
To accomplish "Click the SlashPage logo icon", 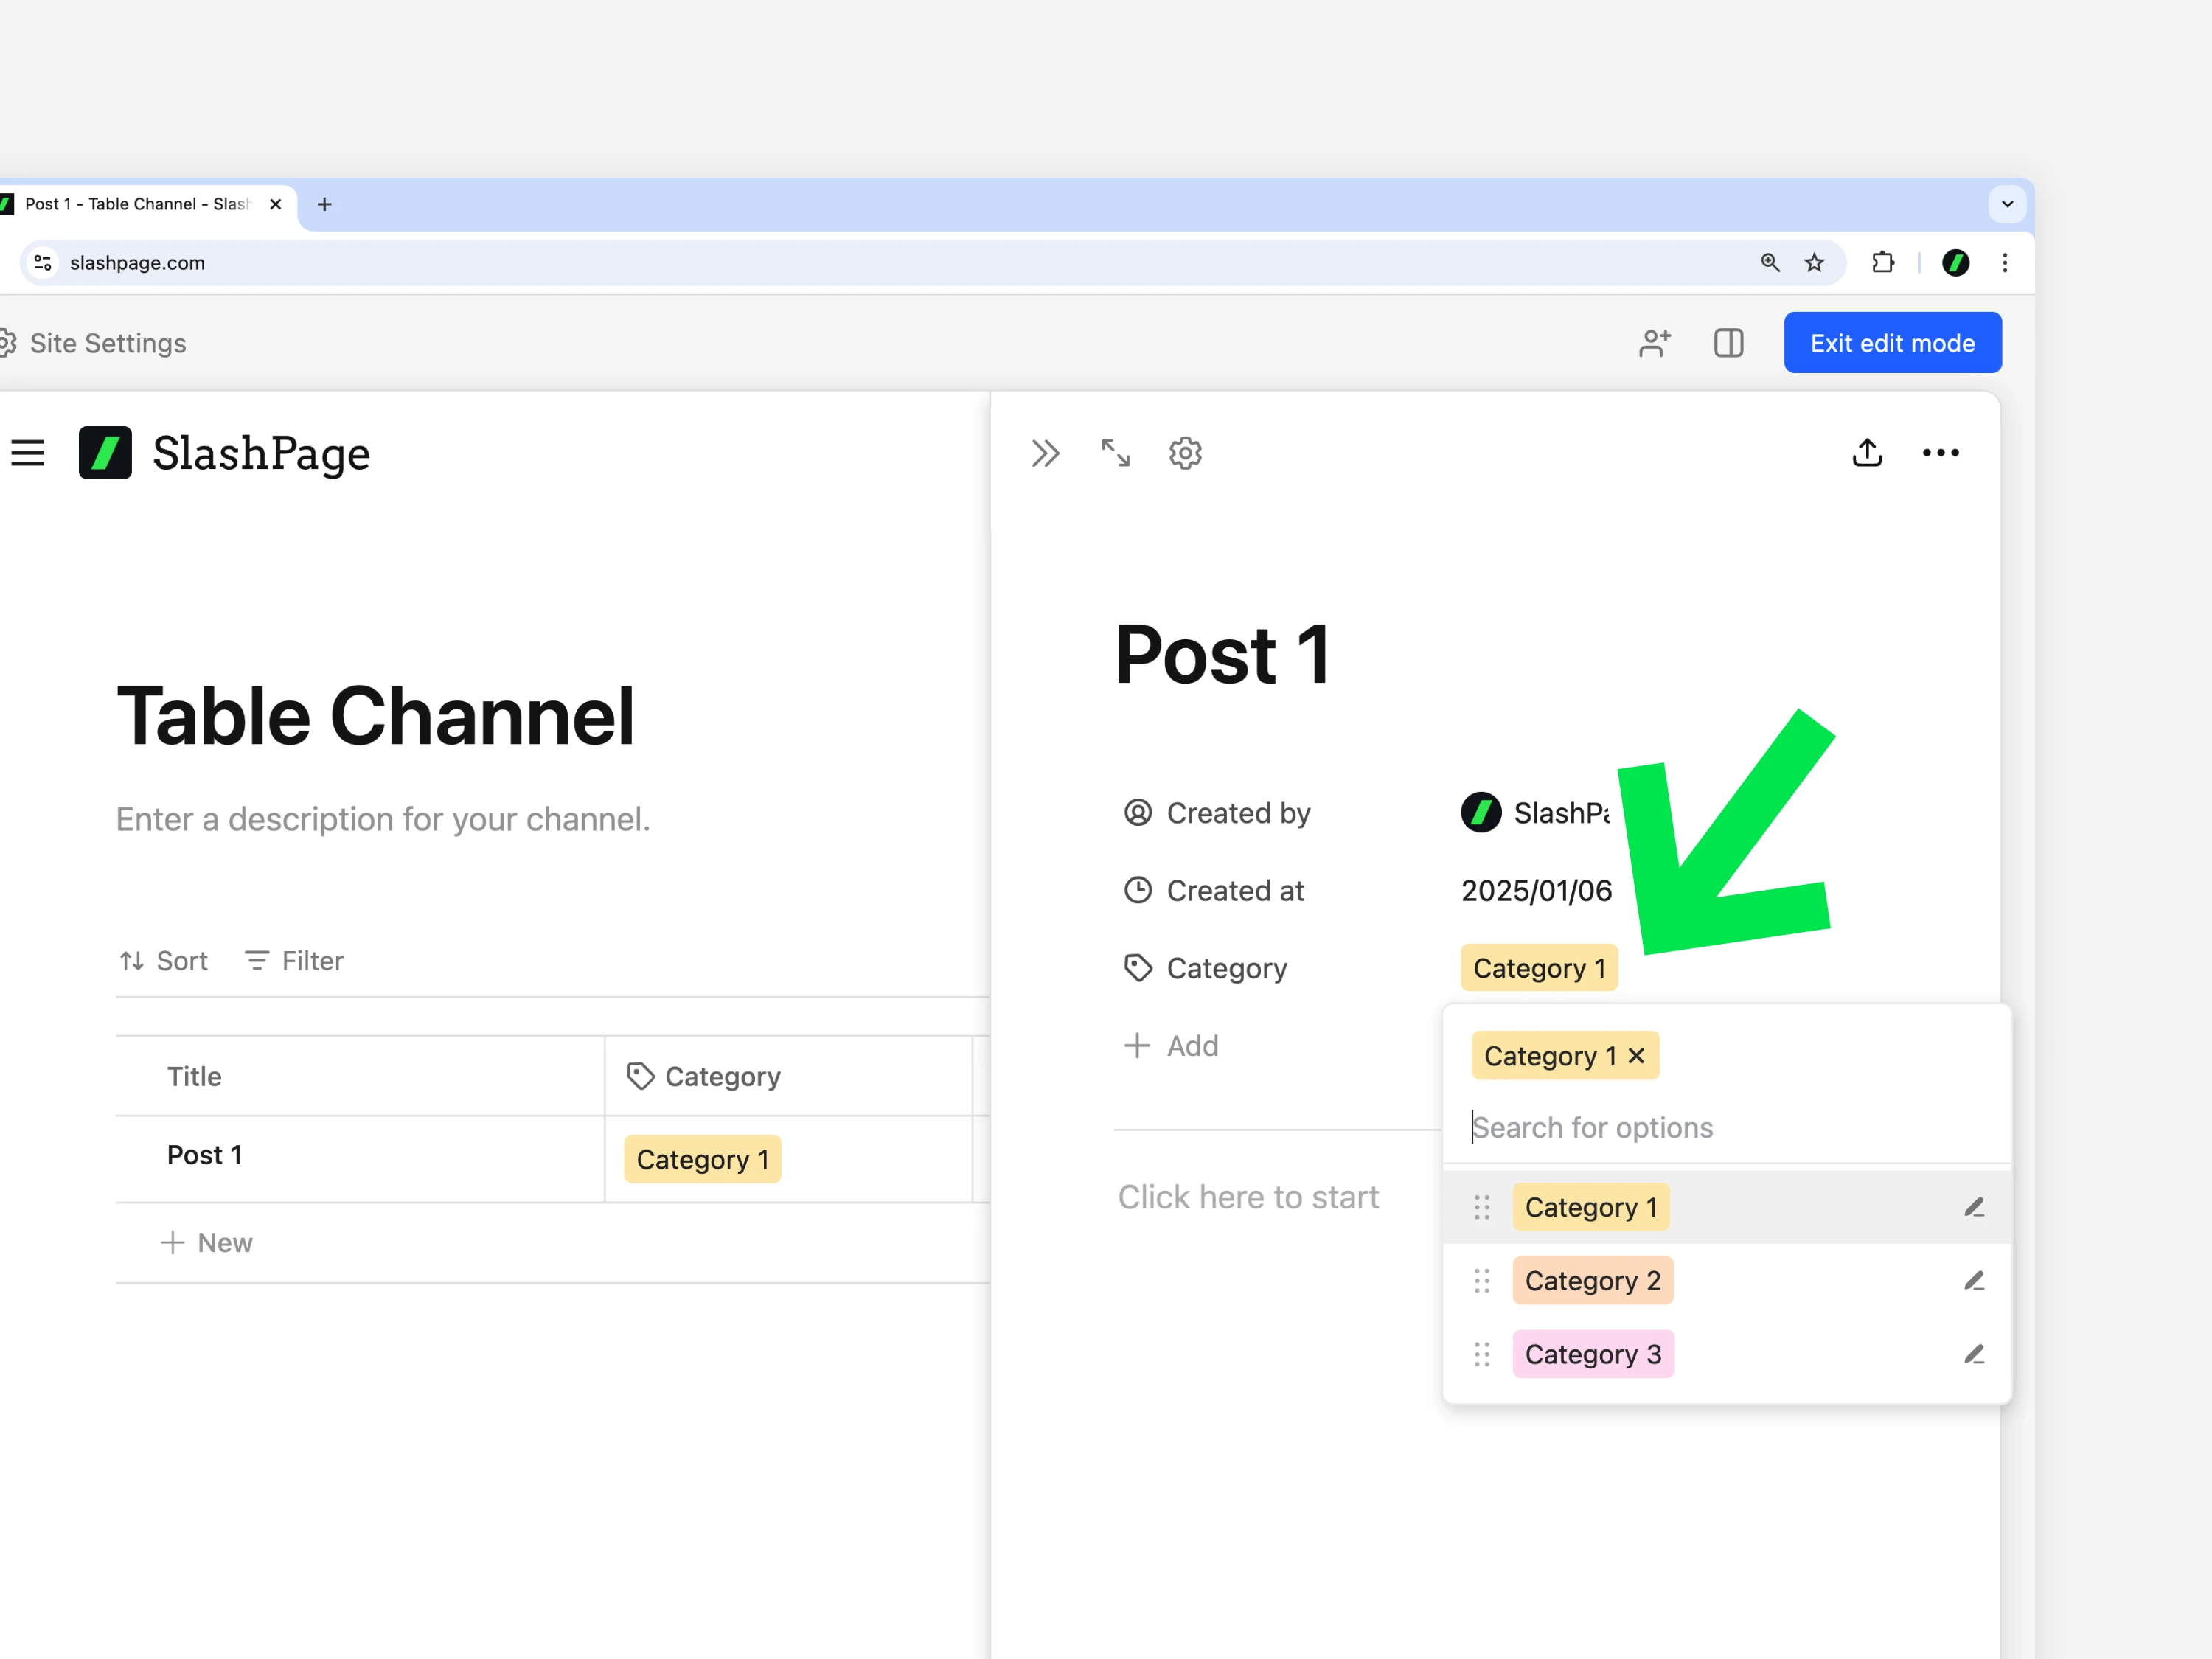I will (x=105, y=453).
